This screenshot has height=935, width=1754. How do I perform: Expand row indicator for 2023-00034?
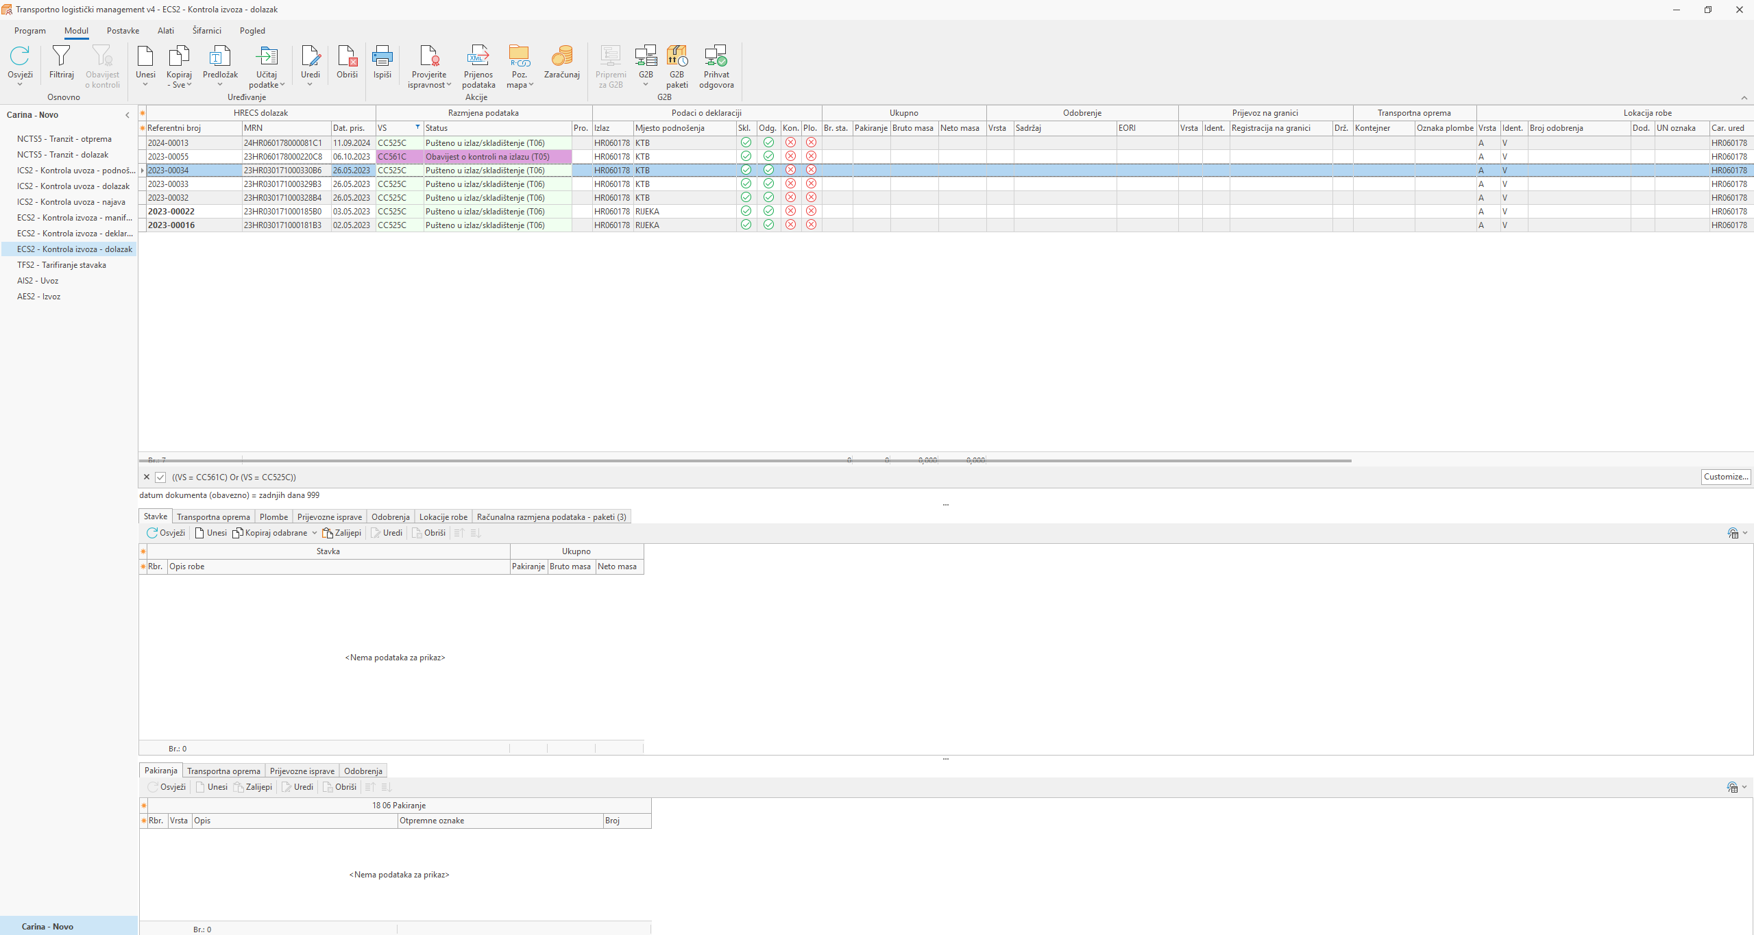[x=143, y=171]
